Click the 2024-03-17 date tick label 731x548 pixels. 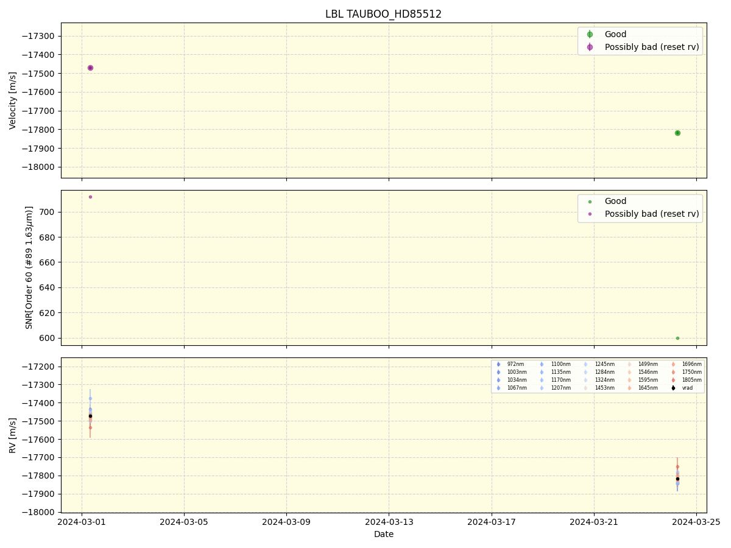pyautogui.click(x=492, y=521)
